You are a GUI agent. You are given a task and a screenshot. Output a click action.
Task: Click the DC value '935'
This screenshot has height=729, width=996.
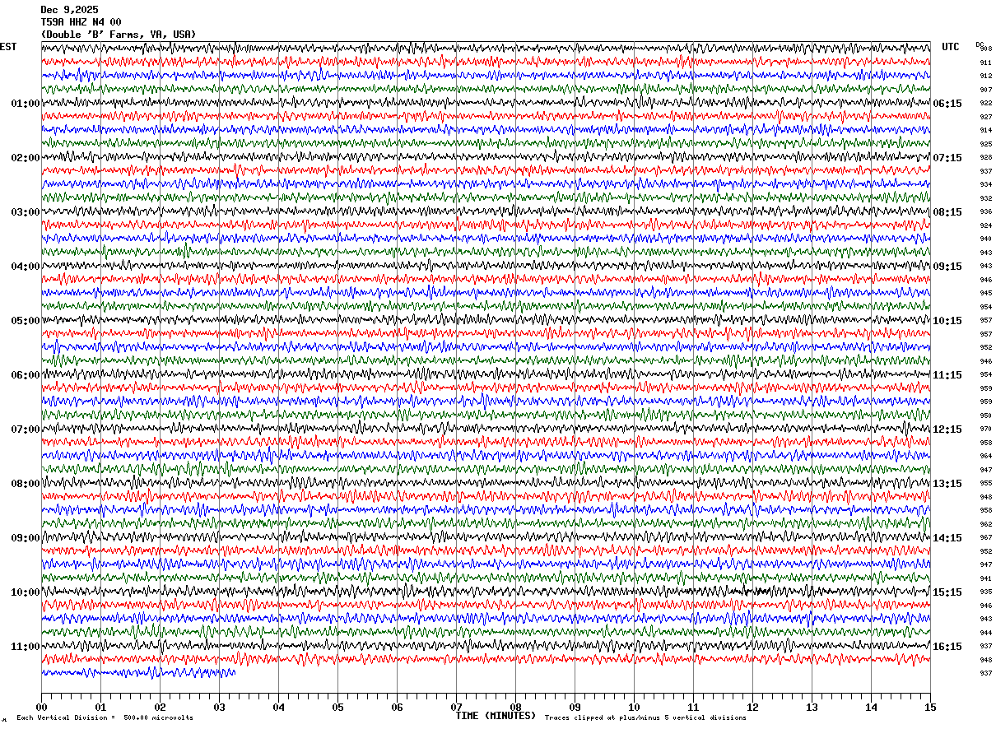(x=985, y=592)
